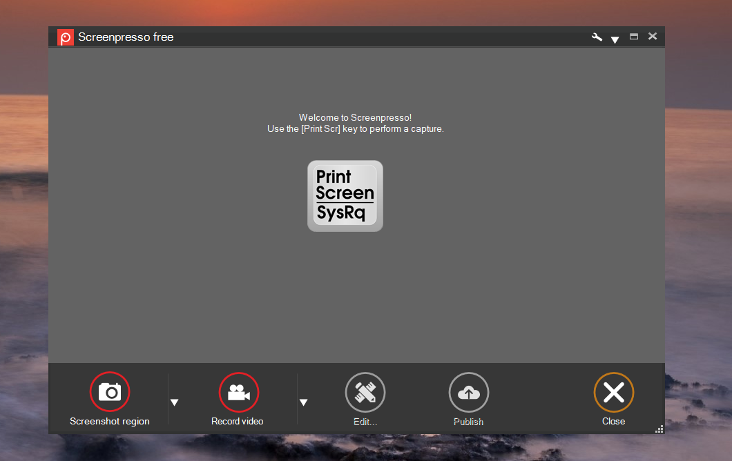The image size is (732, 461).
Task: Start recording with the video camera icon
Action: click(239, 392)
